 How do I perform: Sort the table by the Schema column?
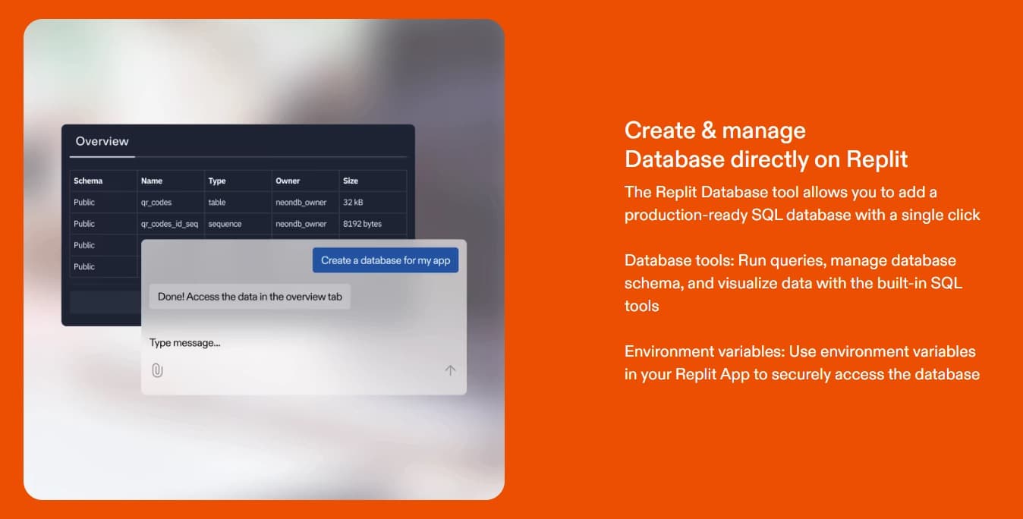[89, 181]
